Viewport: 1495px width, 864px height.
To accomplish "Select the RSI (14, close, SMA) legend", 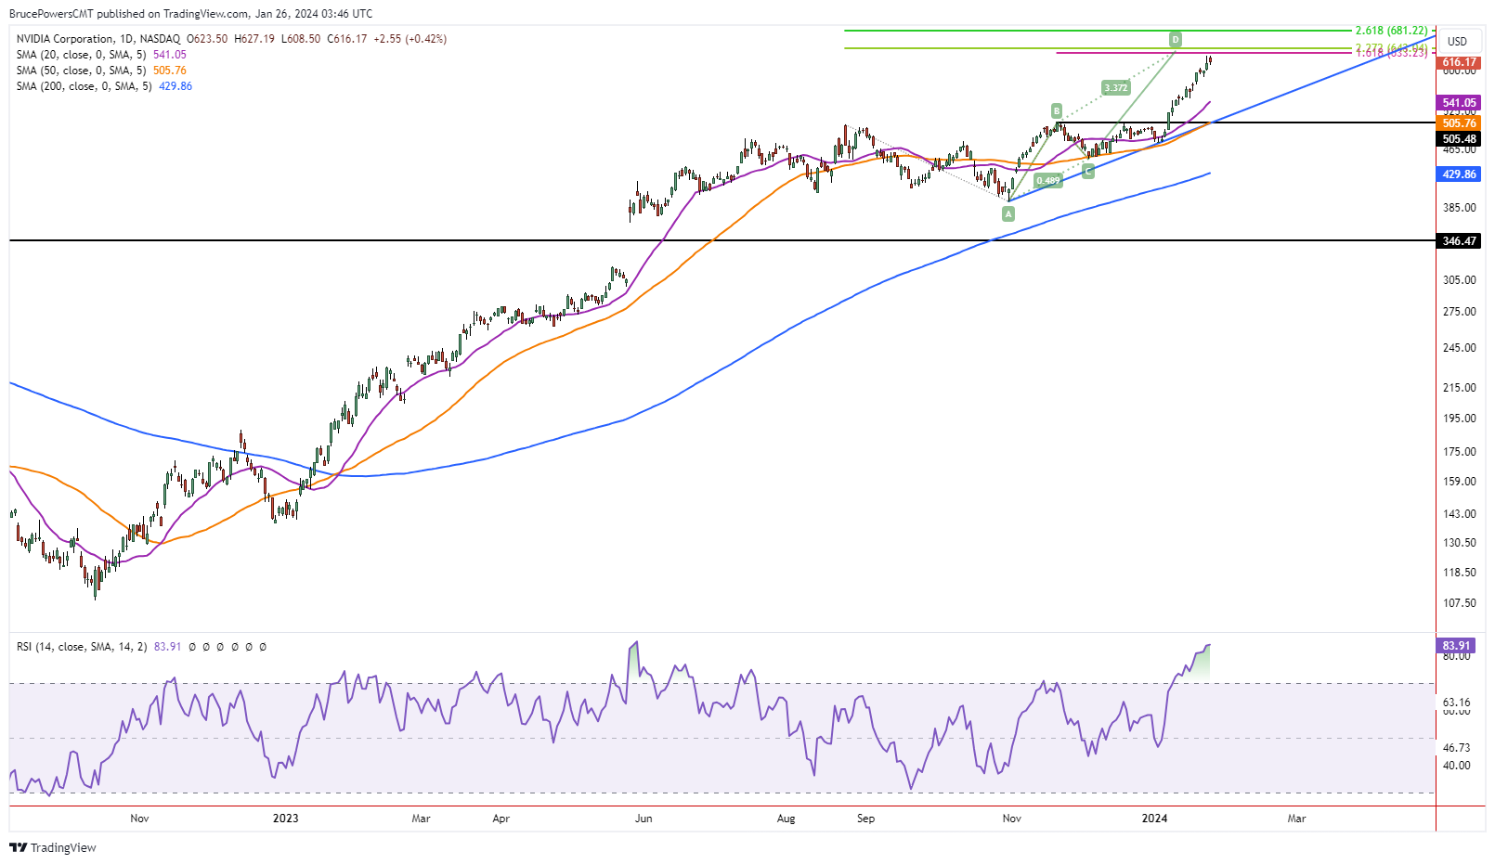I will coord(82,647).
